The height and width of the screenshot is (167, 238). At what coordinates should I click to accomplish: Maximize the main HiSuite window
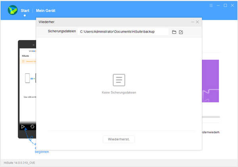(x=225, y=6)
